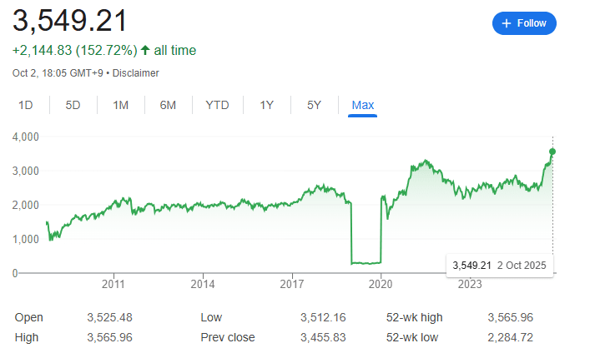The height and width of the screenshot is (358, 595).
Task: Click the all time label
Action: click(x=175, y=50)
